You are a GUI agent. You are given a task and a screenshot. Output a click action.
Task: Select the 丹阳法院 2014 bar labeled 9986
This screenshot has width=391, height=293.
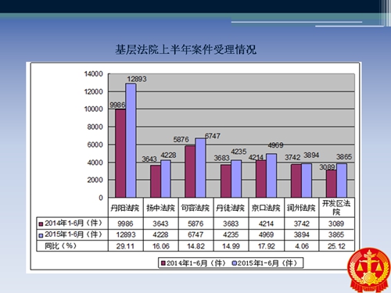[120, 153]
